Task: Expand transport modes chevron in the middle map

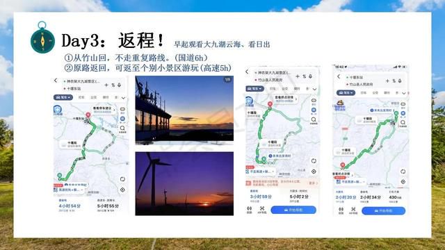Action: (x=315, y=89)
